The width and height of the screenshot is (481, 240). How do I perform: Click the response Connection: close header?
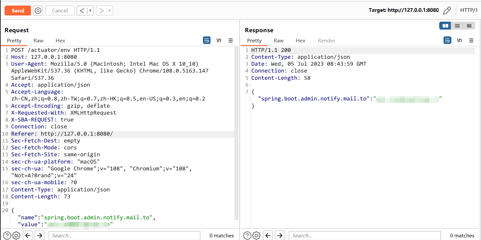click(279, 71)
